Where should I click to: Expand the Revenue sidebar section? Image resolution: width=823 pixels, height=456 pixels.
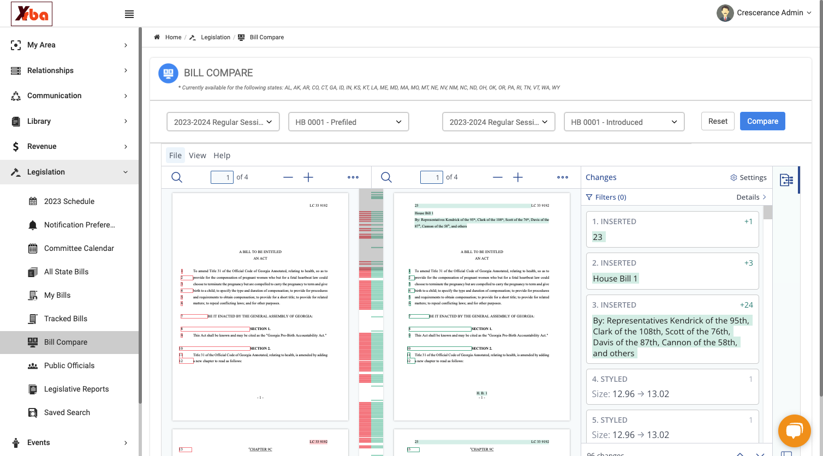click(69, 146)
